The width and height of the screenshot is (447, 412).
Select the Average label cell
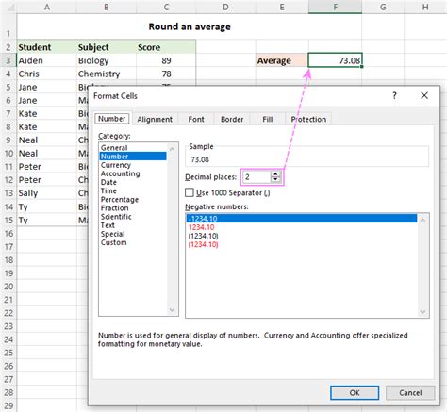(x=282, y=60)
